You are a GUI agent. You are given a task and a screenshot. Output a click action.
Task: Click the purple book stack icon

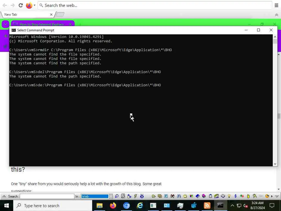204,196
